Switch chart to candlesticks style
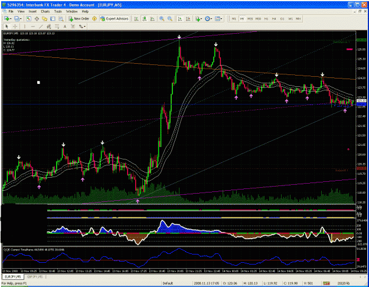This screenshot has width=369, height=287. tap(145, 19)
